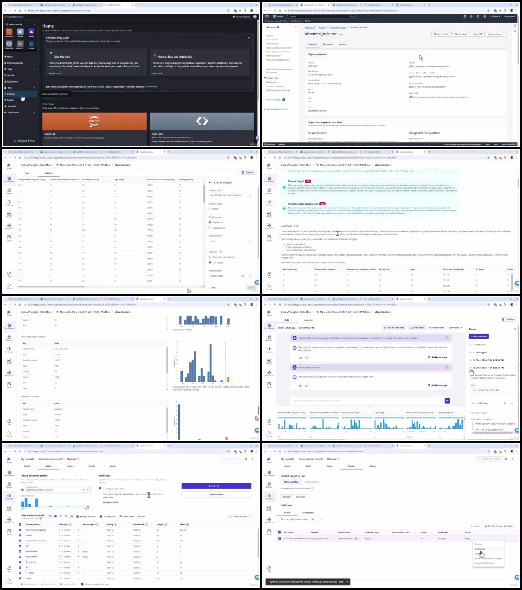The image size is (522, 590).
Task: Click Learn more link in Steps custom transform
Action: [x=500, y=378]
